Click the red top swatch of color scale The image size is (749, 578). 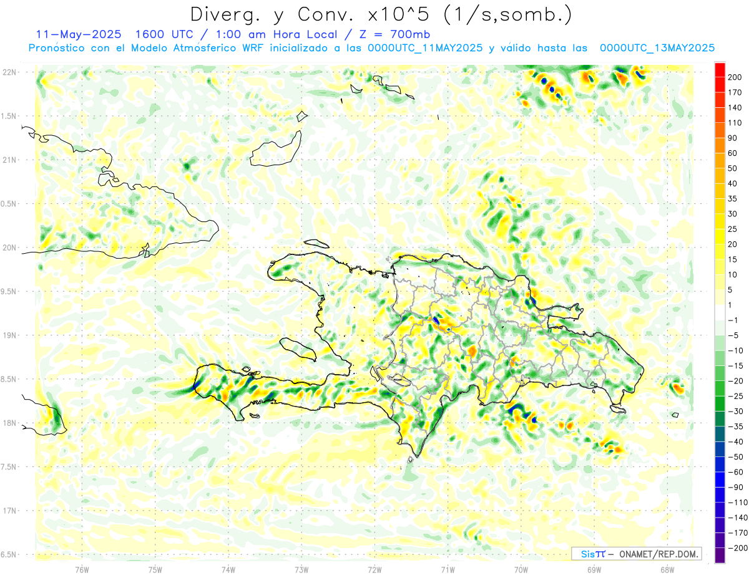[x=720, y=69]
